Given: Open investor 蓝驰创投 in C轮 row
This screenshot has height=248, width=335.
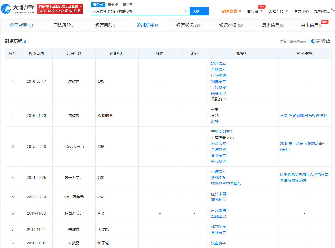Looking at the screenshot, I should [x=219, y=178].
